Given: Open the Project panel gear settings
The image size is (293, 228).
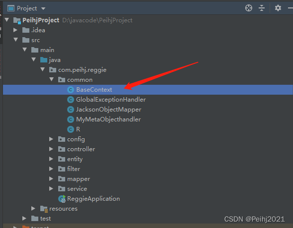Looking at the screenshot, I should tap(278, 8).
